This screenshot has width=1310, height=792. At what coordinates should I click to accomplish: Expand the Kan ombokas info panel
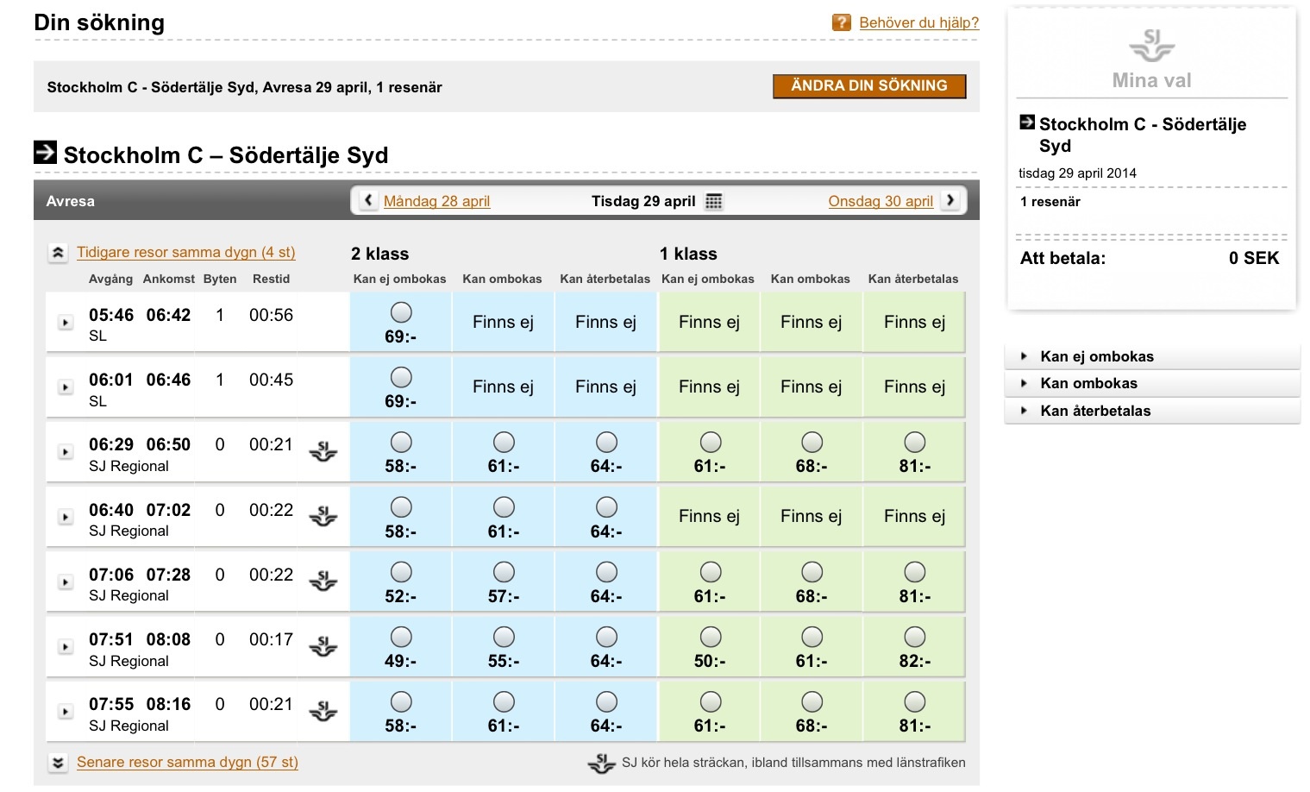coord(1088,383)
